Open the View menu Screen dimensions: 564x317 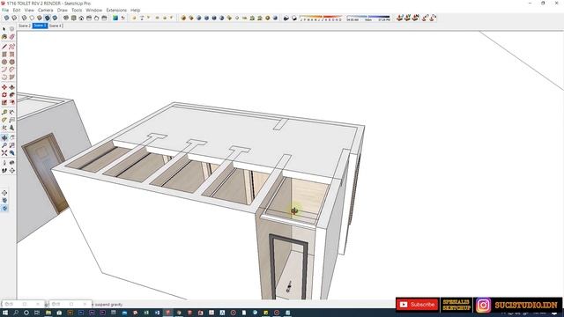29,10
